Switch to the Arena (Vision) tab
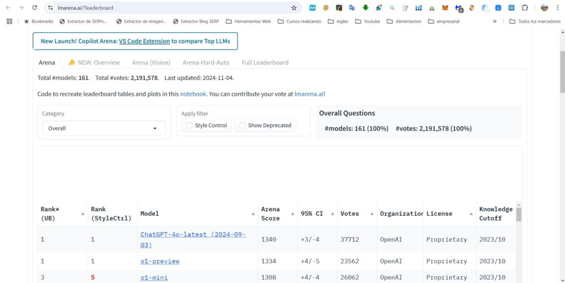The image size is (565, 283). coord(151,62)
